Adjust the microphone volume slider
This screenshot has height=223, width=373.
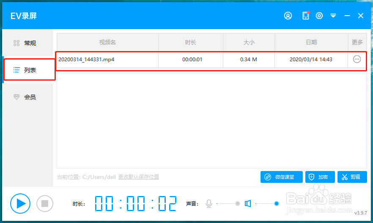click(228, 204)
